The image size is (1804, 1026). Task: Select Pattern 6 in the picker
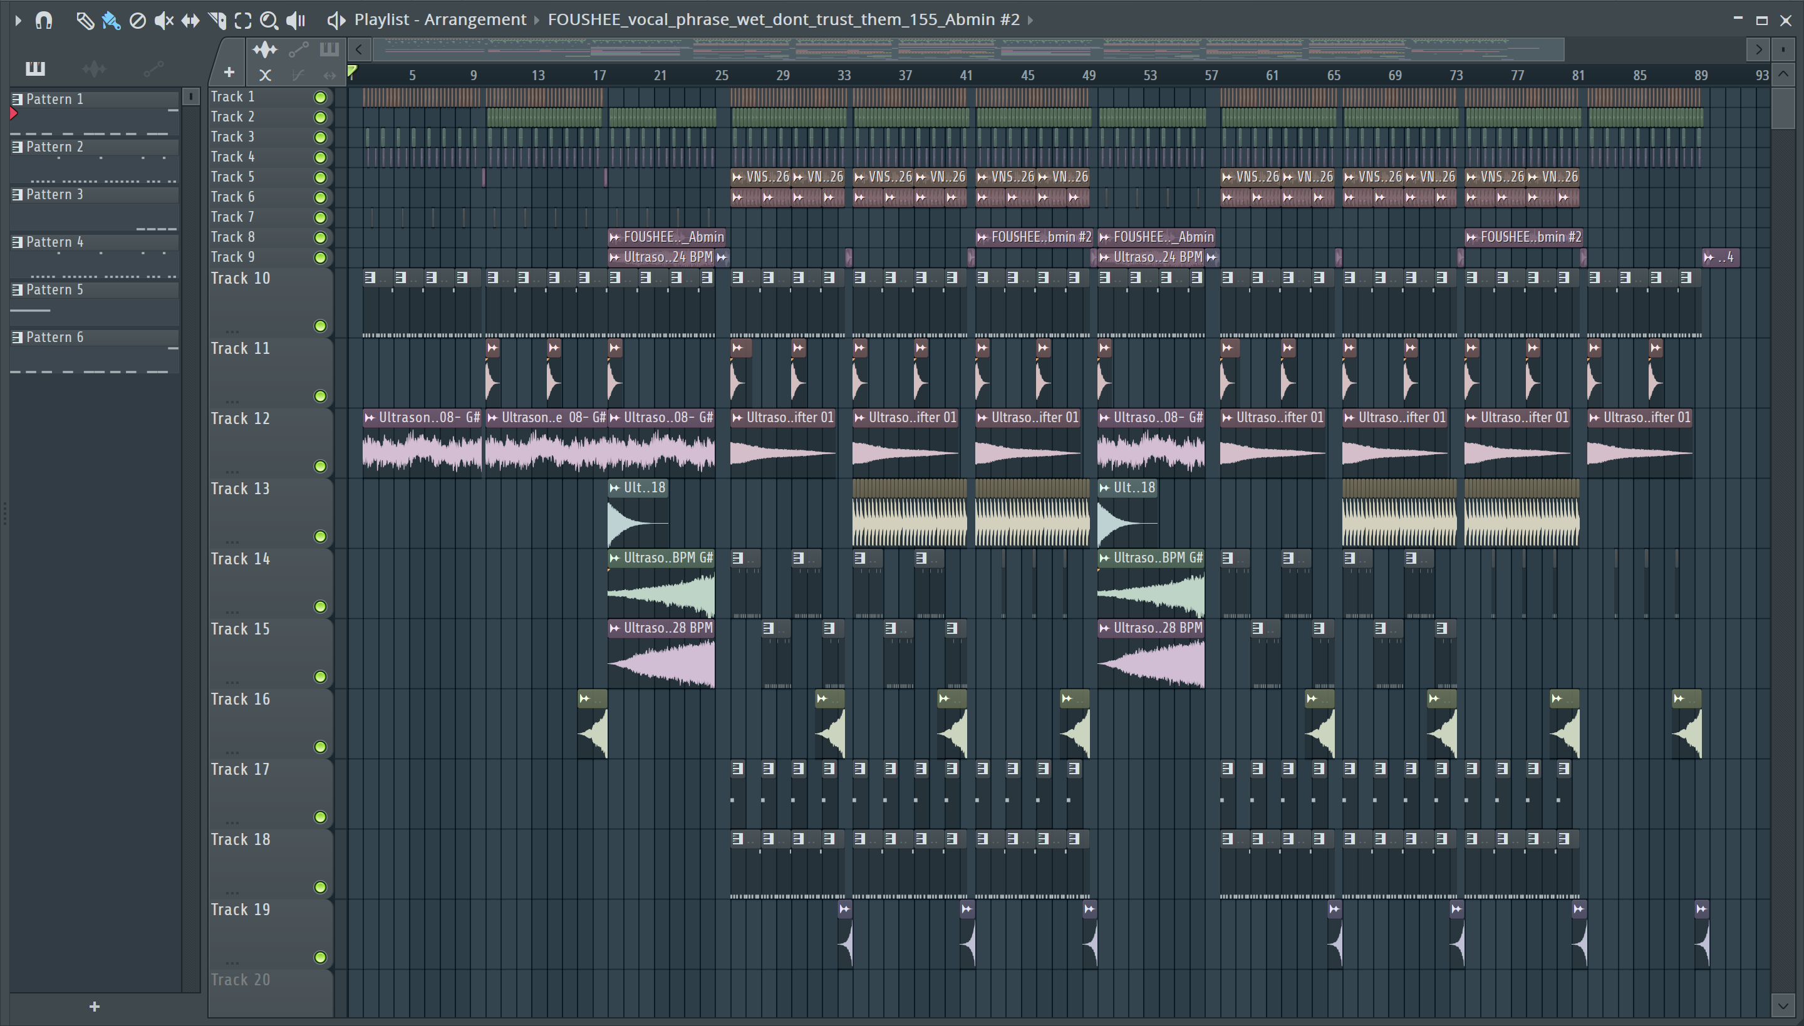pyautogui.click(x=95, y=337)
